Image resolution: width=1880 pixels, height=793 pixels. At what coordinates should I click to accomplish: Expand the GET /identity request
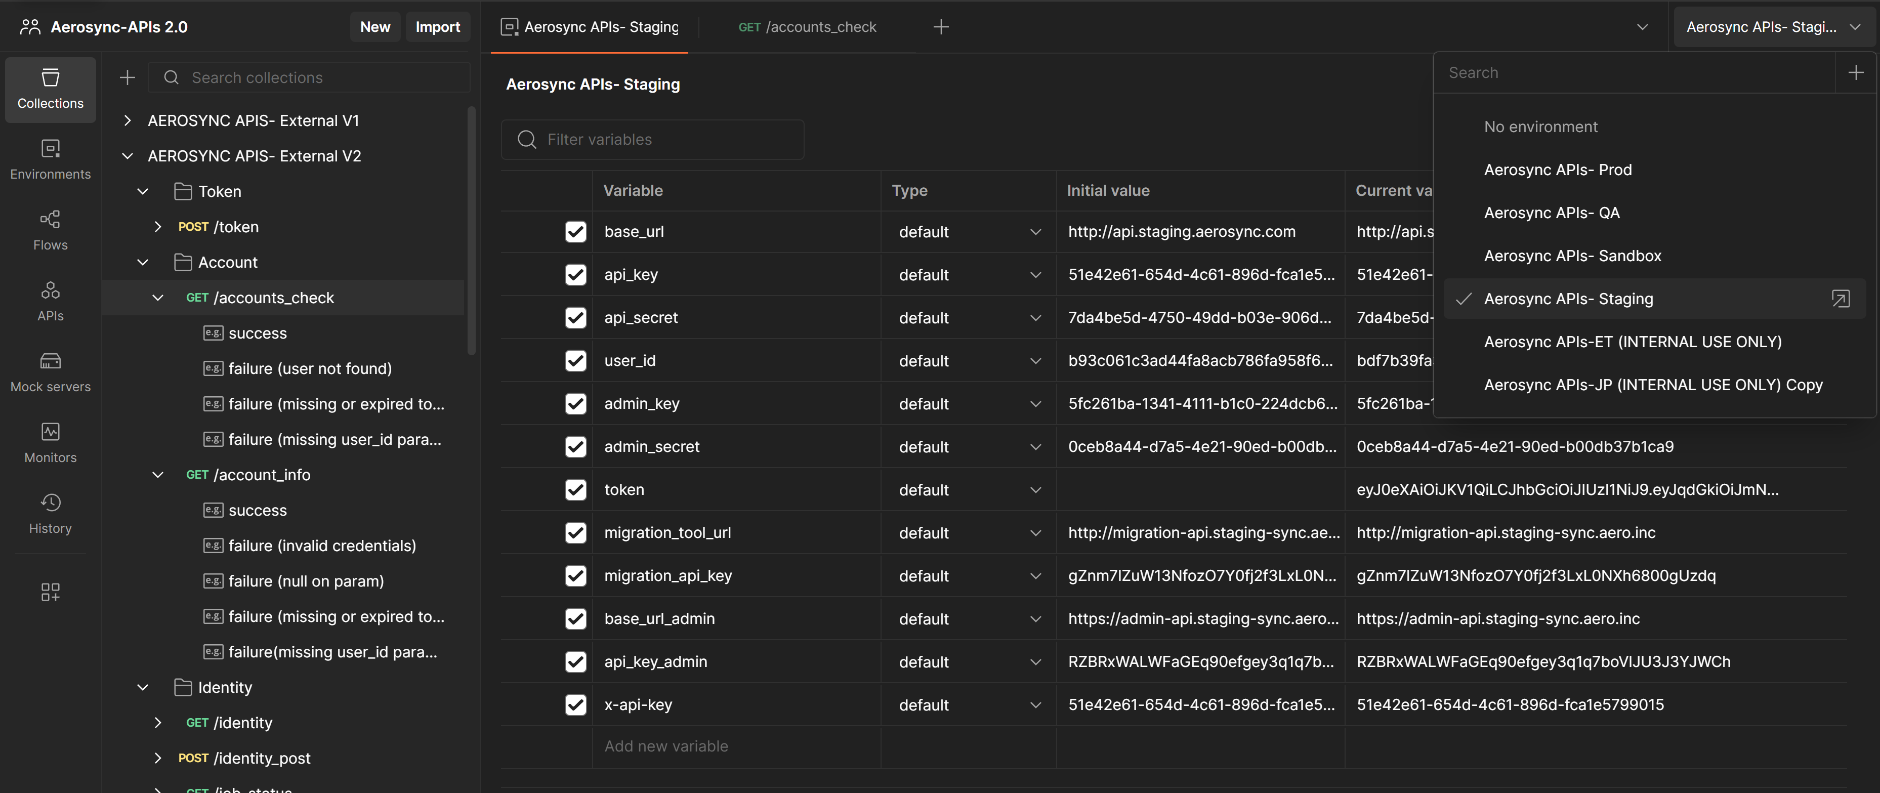(158, 722)
